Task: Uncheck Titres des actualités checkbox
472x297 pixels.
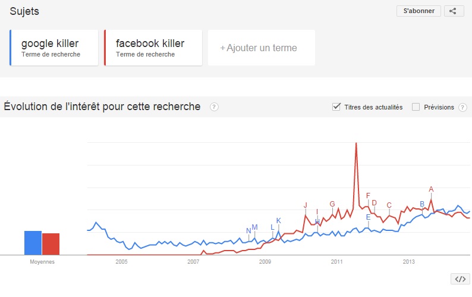Action: pos(336,107)
